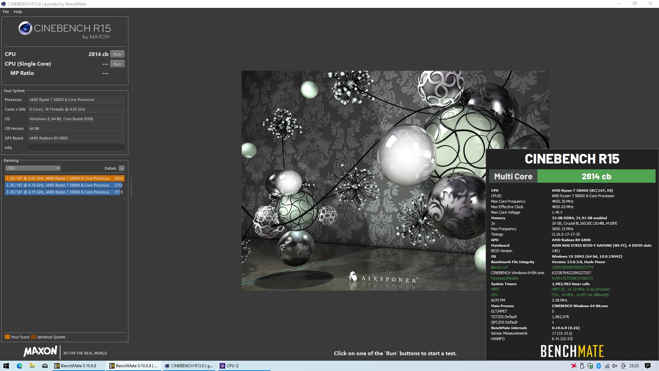Switch to the first BenchMate 0.10.6.8 taskbar window
Screen dimensions: 659x371
pos(79,366)
